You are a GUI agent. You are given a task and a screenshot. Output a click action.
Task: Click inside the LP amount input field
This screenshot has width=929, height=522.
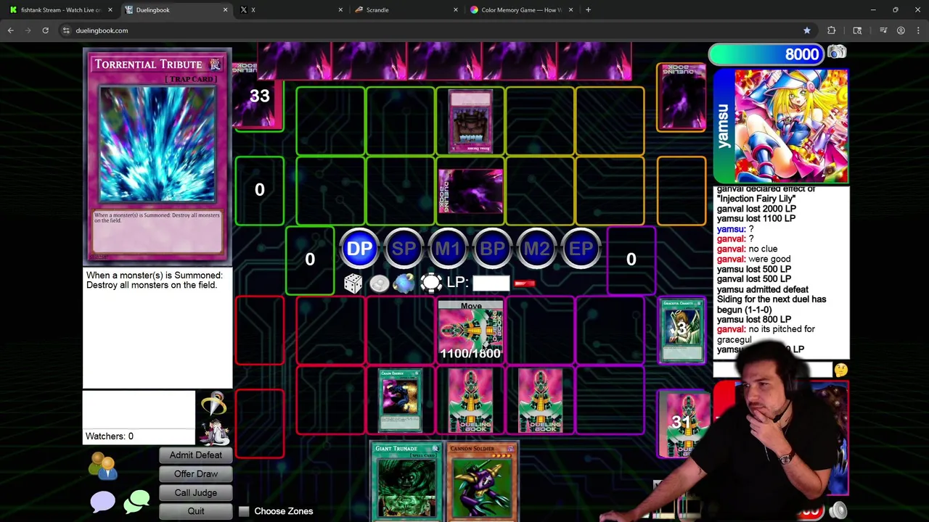click(x=490, y=283)
